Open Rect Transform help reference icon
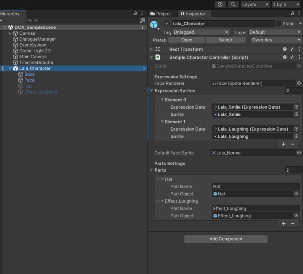The width and height of the screenshot is (303, 274). [285, 49]
